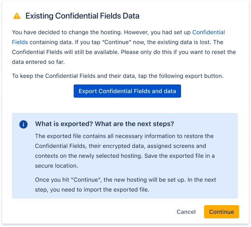Click the "Existing Confidential Fields Data" title
The image size is (251, 227).
pyautogui.click(x=82, y=16)
